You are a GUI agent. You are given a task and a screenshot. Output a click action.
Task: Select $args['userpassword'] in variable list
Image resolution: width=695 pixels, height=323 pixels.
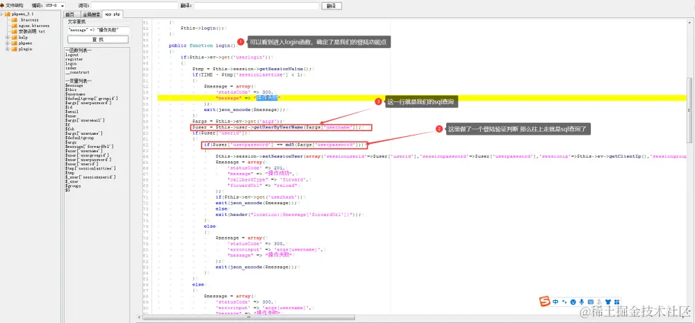[x=88, y=103]
